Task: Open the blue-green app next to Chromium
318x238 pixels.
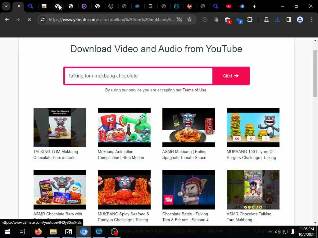Action: tap(99, 232)
